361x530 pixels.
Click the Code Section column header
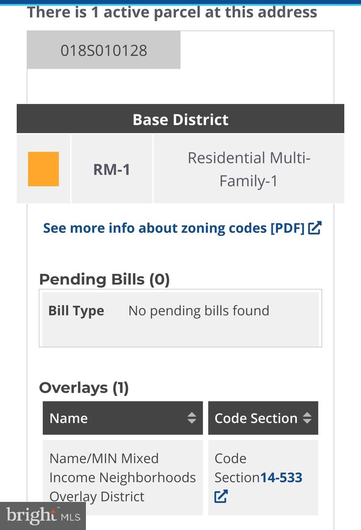click(x=256, y=418)
